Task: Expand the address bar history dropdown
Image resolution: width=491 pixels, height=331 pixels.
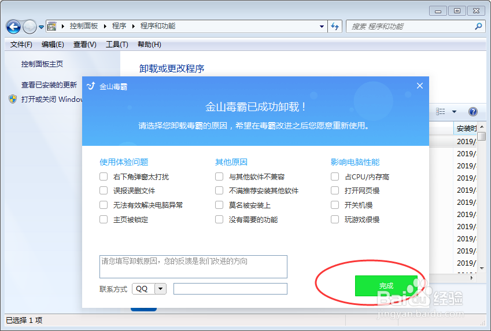Action: tap(322, 27)
